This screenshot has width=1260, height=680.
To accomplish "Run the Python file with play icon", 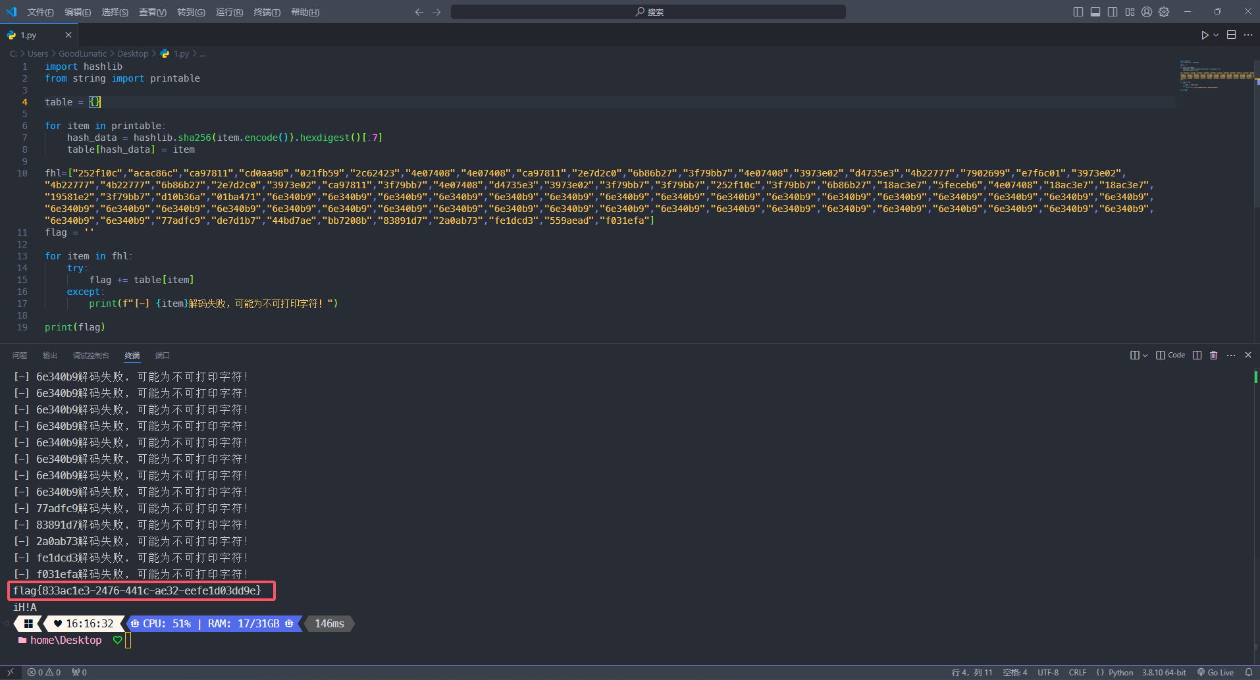I will pyautogui.click(x=1205, y=35).
